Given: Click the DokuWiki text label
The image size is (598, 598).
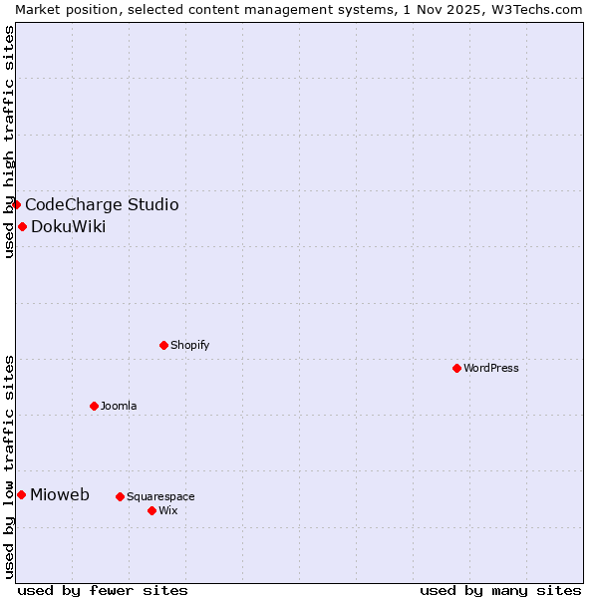Looking at the screenshot, I should (x=68, y=226).
